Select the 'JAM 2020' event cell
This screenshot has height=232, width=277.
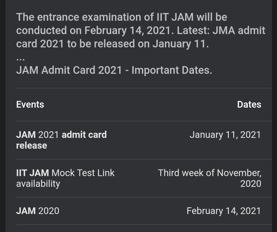click(x=37, y=211)
